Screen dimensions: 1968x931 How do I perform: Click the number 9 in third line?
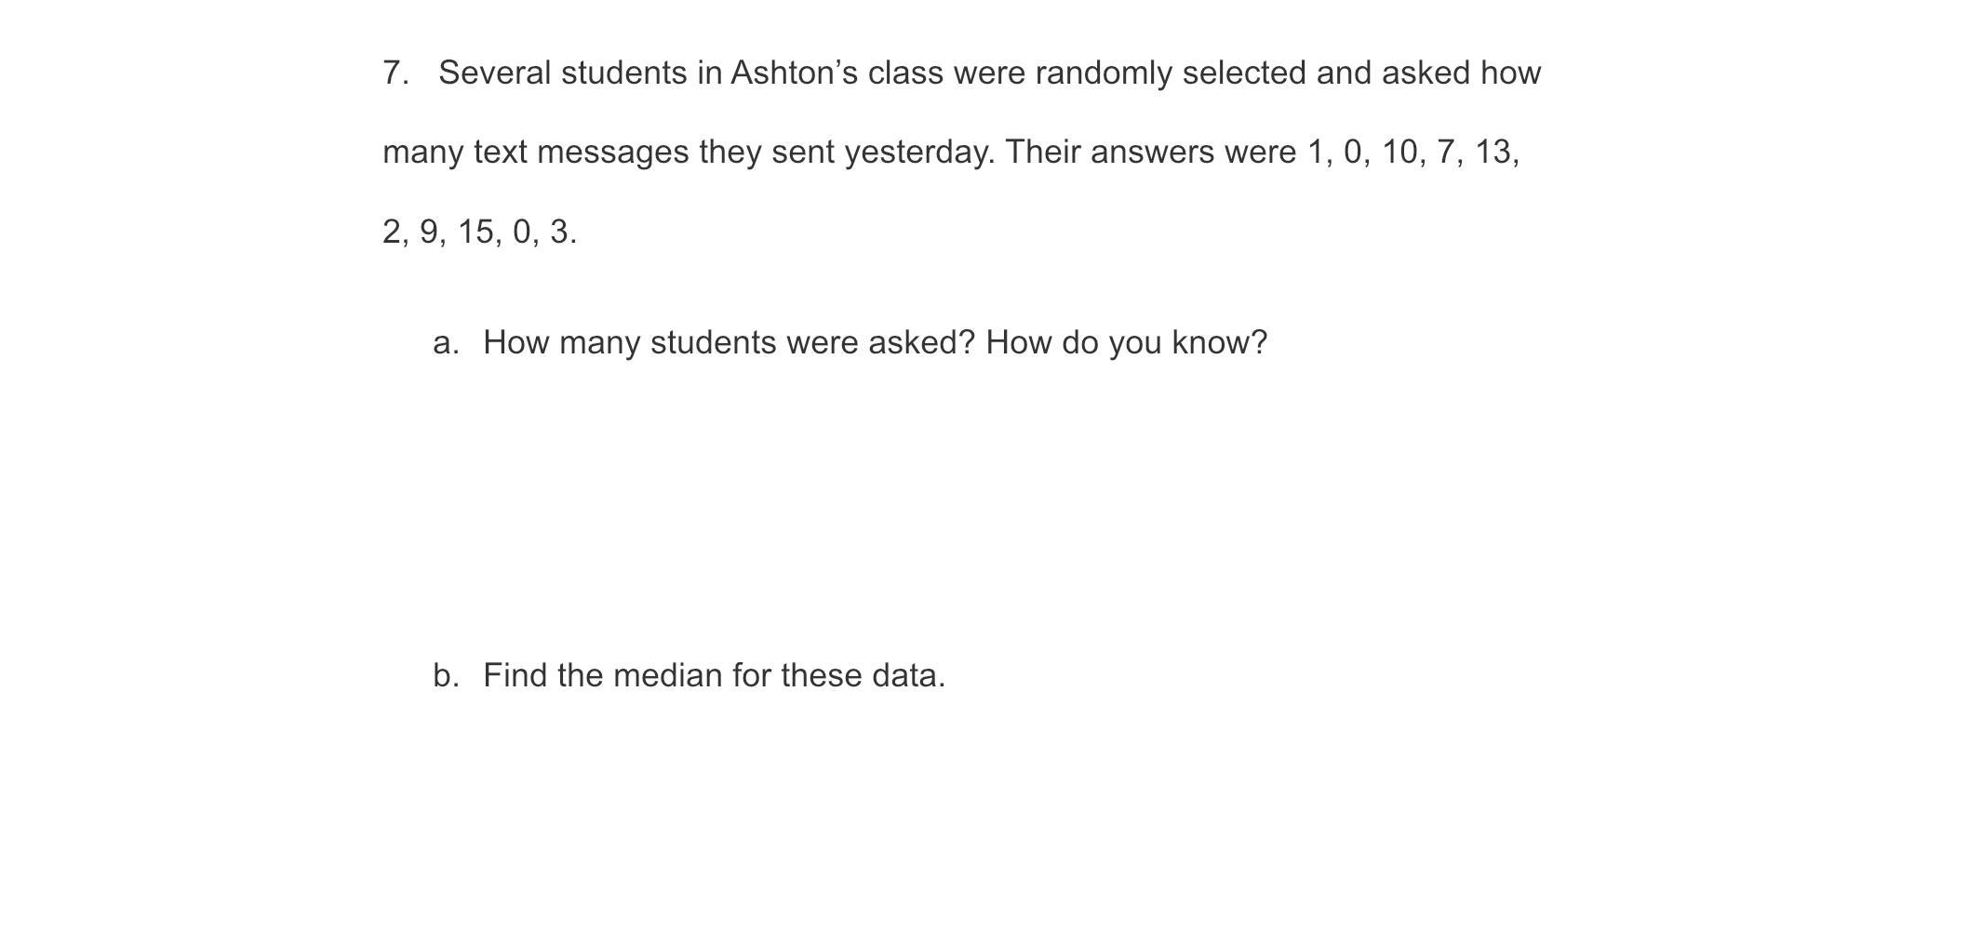coord(429,232)
